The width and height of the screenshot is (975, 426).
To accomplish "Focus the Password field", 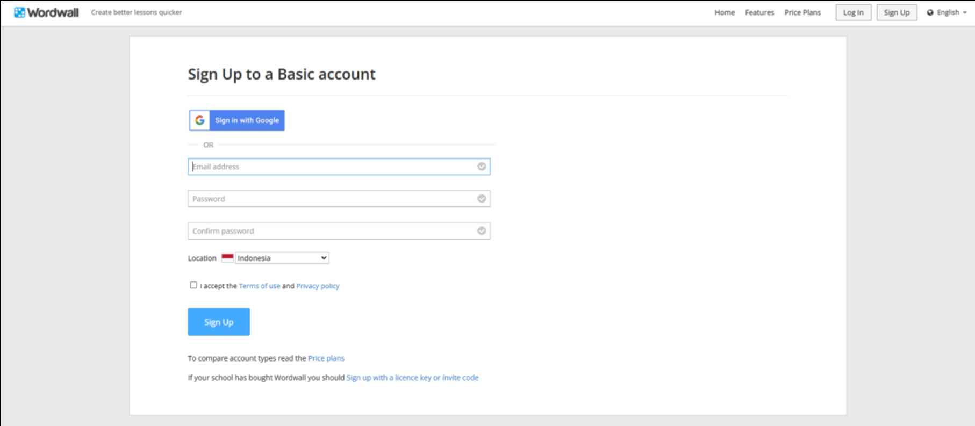I will (x=339, y=199).
